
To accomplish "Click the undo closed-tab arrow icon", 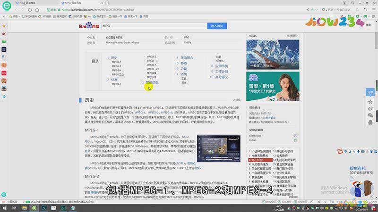I will click(365, 10).
